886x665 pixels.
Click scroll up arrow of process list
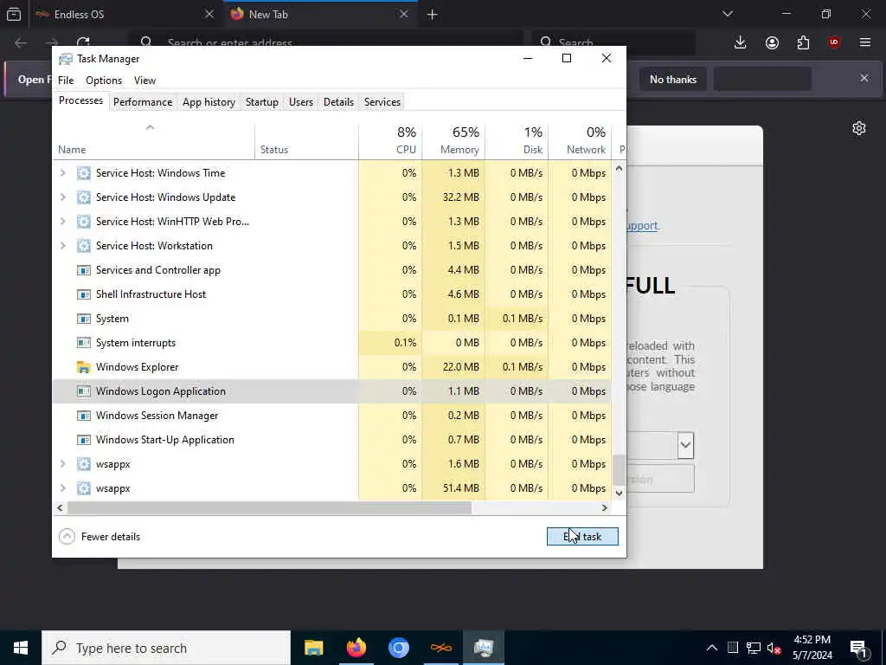[619, 169]
